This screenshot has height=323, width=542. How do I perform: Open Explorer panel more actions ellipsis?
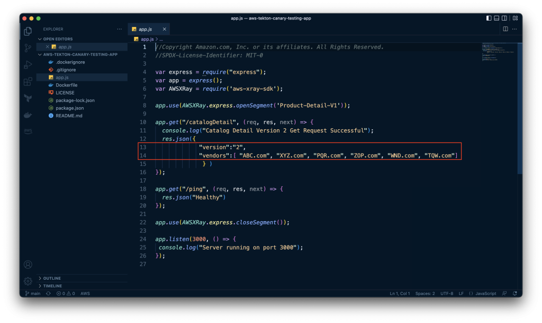coord(119,30)
